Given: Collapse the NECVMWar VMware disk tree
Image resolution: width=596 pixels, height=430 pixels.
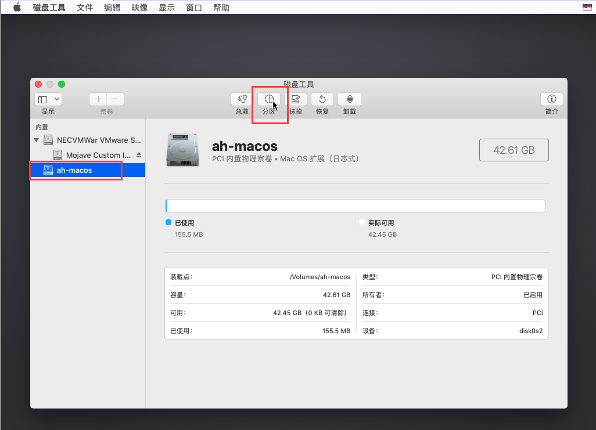Looking at the screenshot, I should 37,140.
